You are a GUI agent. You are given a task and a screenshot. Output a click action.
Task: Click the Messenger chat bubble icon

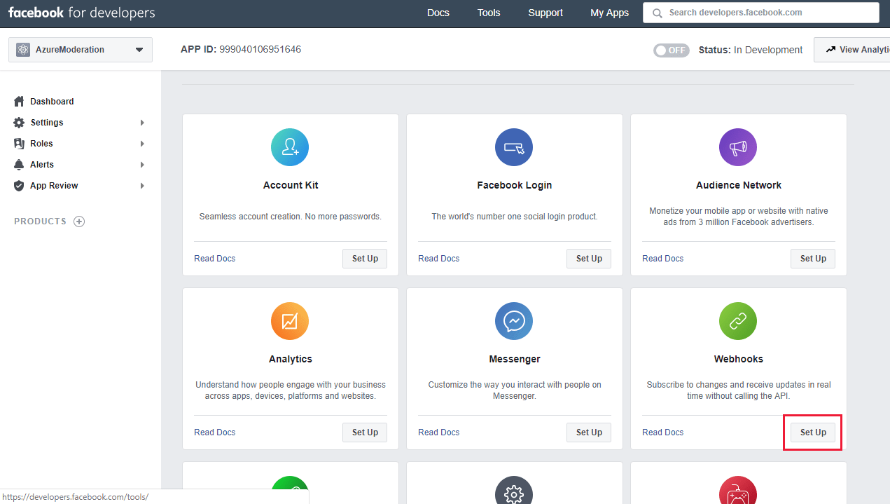514,321
